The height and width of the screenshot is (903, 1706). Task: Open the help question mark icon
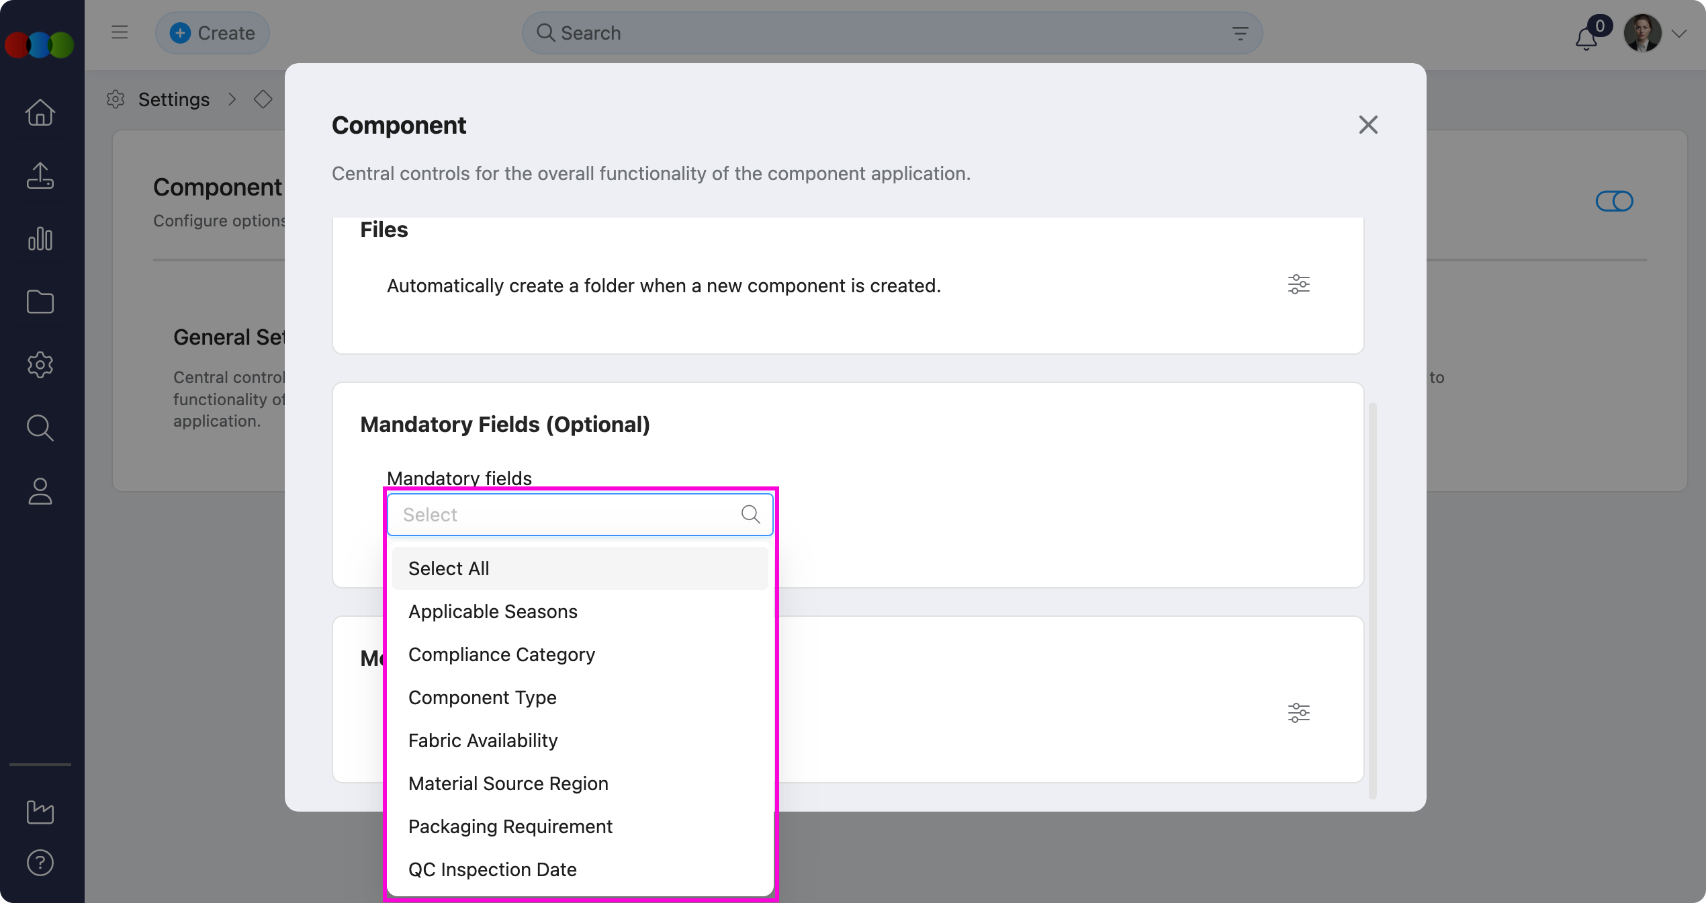pyautogui.click(x=40, y=863)
